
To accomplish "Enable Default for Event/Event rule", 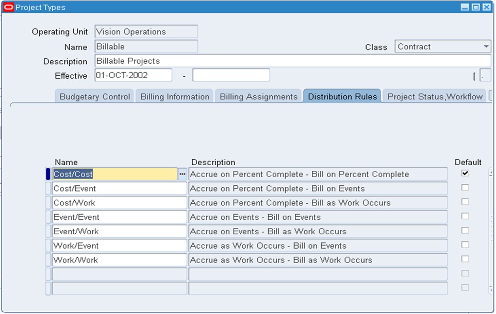I will (466, 217).
